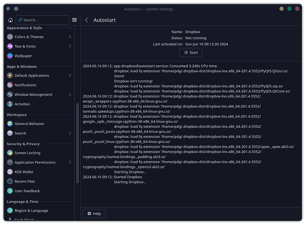Click the sidebar Search category icon
The width and height of the screenshot is (306, 225).
[x=10, y=133]
